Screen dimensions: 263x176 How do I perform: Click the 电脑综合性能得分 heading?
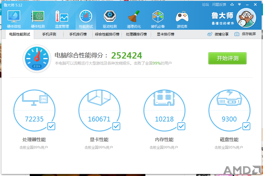click(81, 55)
